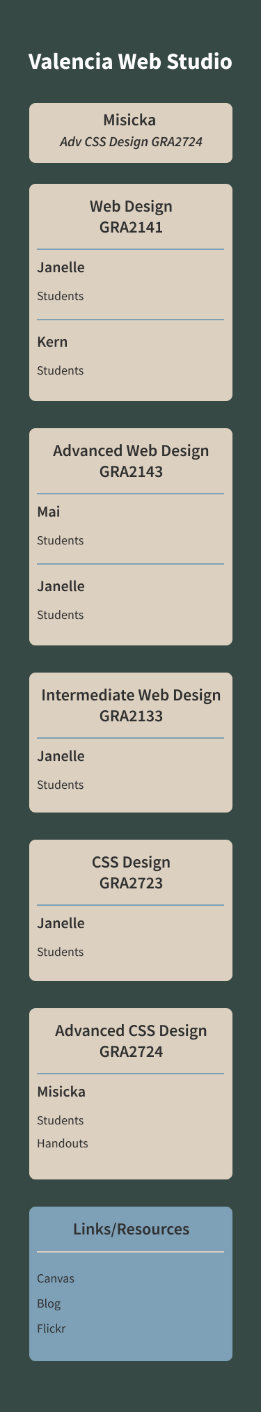Click the Valencia Web Studio title
261x1412 pixels.
pyautogui.click(x=130, y=61)
